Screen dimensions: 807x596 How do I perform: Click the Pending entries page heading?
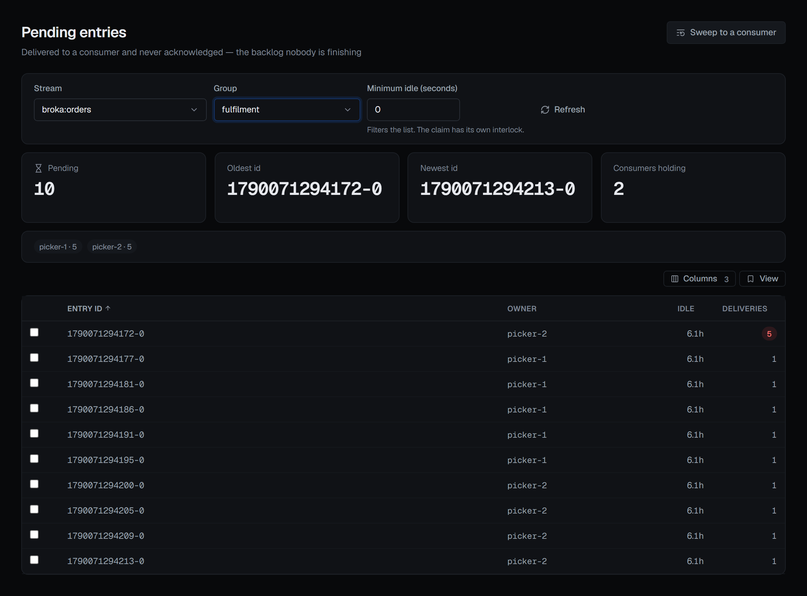click(x=74, y=33)
